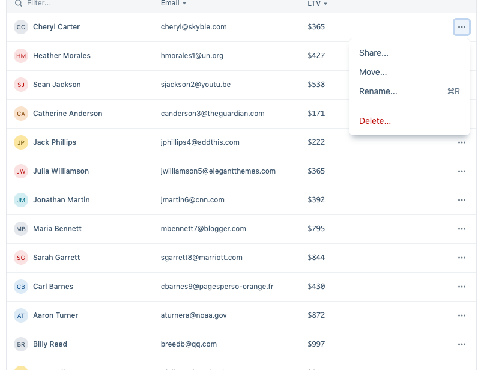Open more options for Julia Williamson row

tap(461, 171)
